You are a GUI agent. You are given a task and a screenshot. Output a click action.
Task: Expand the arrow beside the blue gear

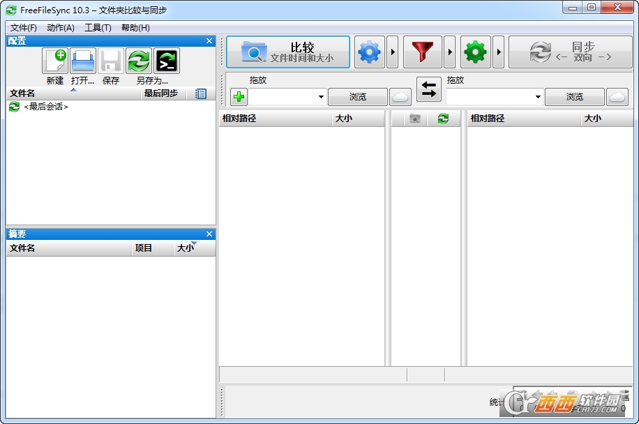(x=393, y=52)
